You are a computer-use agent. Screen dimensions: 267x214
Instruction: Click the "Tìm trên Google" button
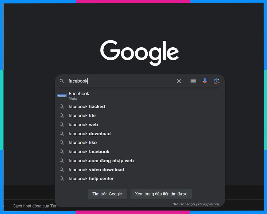coord(107,194)
